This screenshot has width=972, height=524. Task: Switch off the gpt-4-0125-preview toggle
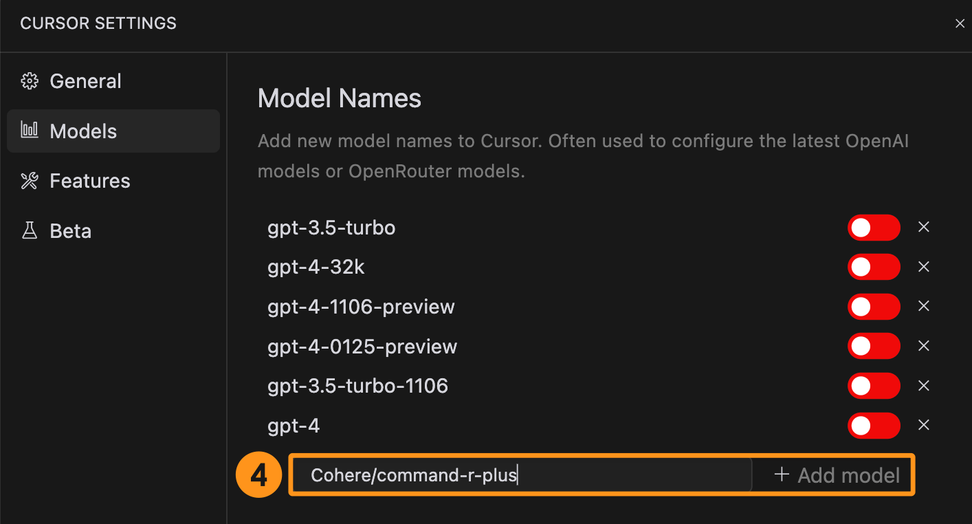point(874,346)
